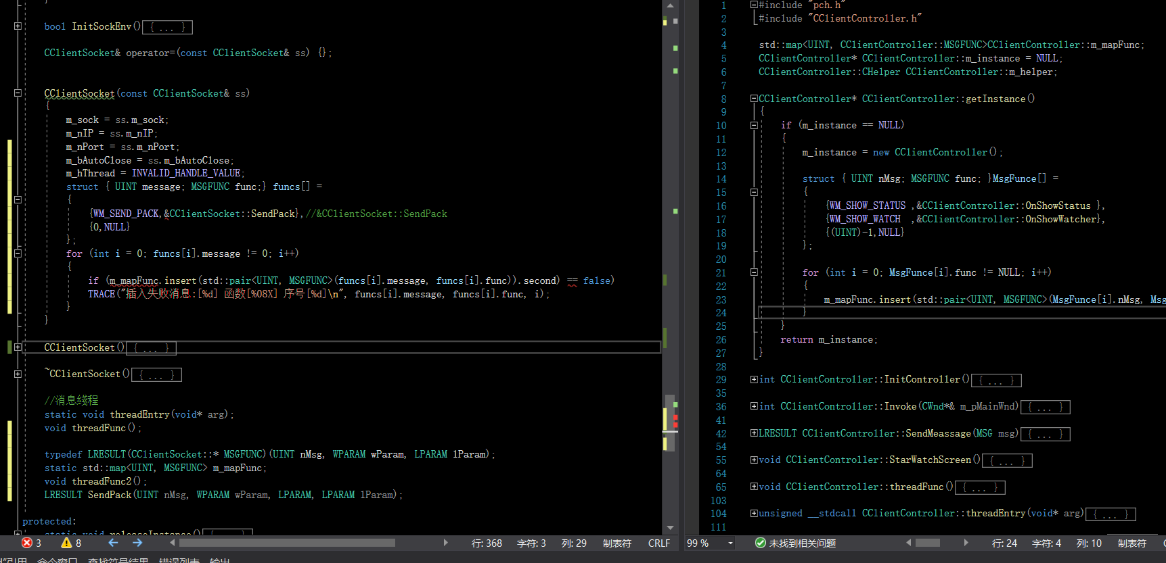The width and height of the screenshot is (1166, 563).
Task: Collapse the CClientSocket copy constructor
Action: click(x=18, y=93)
